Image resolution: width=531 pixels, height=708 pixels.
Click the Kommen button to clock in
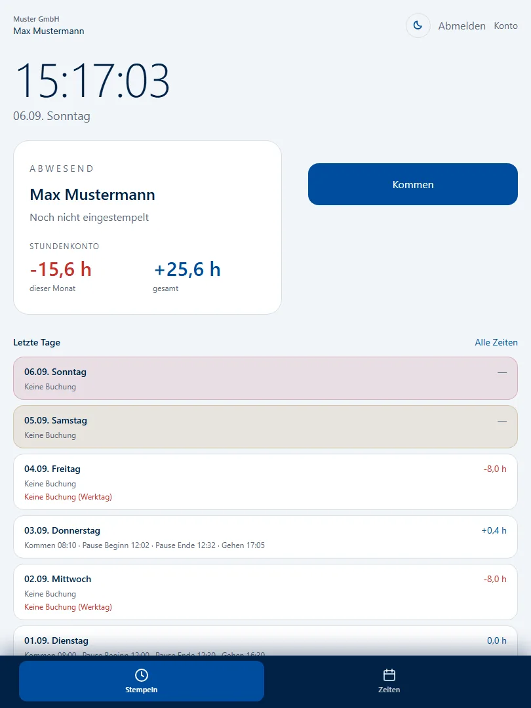coord(413,184)
